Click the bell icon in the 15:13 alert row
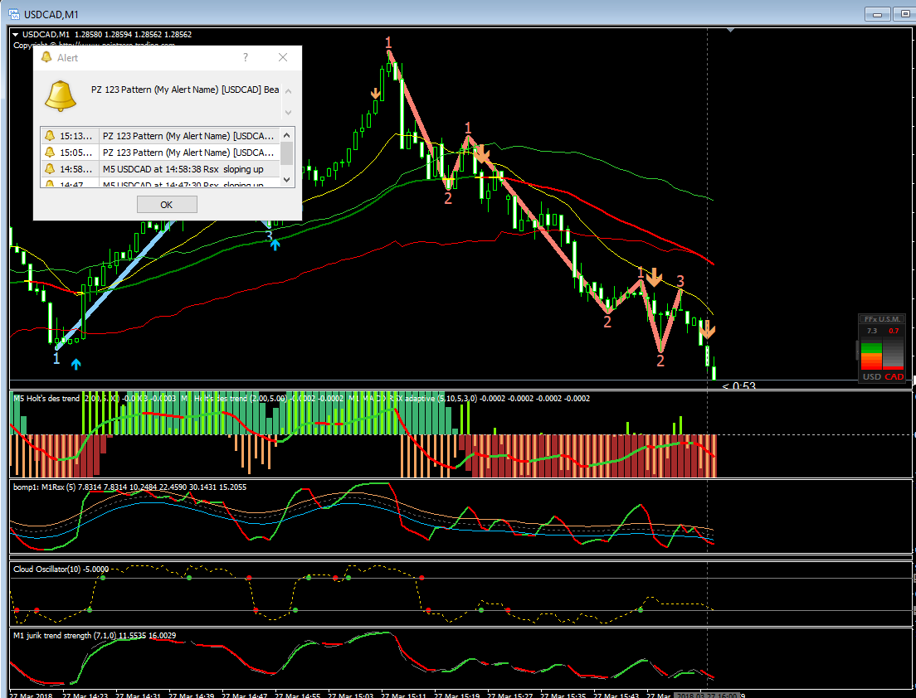 (50, 135)
